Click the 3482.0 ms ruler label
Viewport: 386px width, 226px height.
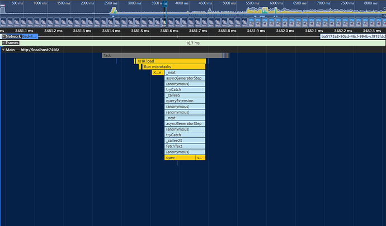(x=285, y=31)
